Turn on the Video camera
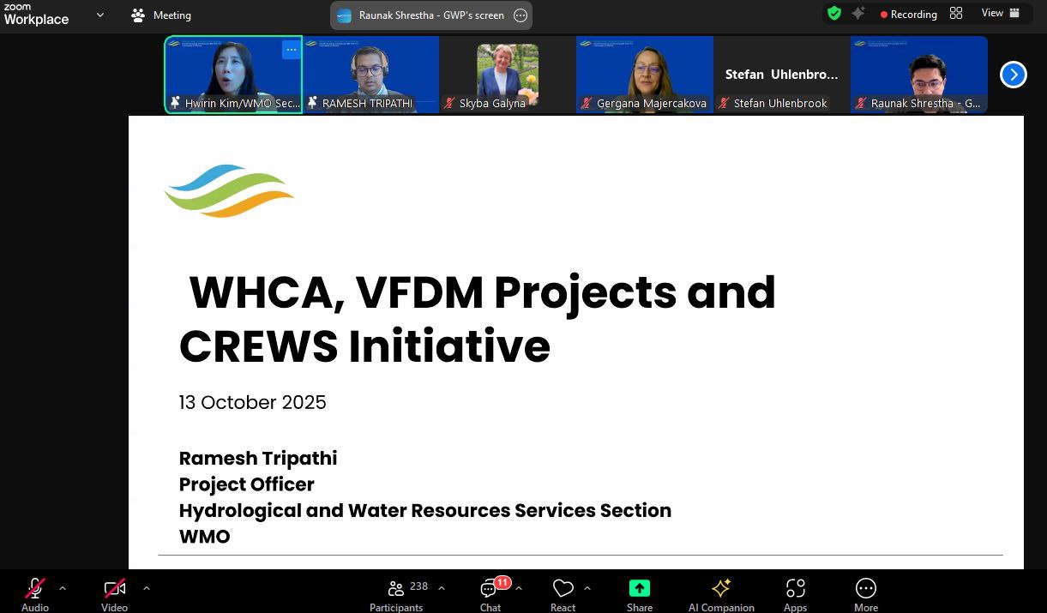The height and width of the screenshot is (613, 1047). (114, 594)
